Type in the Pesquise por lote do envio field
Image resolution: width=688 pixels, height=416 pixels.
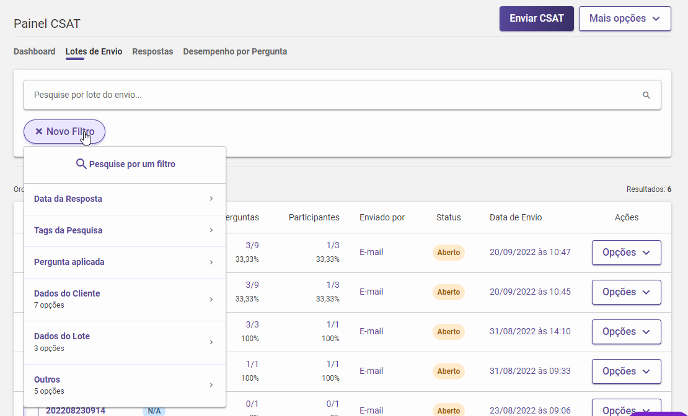coord(329,95)
